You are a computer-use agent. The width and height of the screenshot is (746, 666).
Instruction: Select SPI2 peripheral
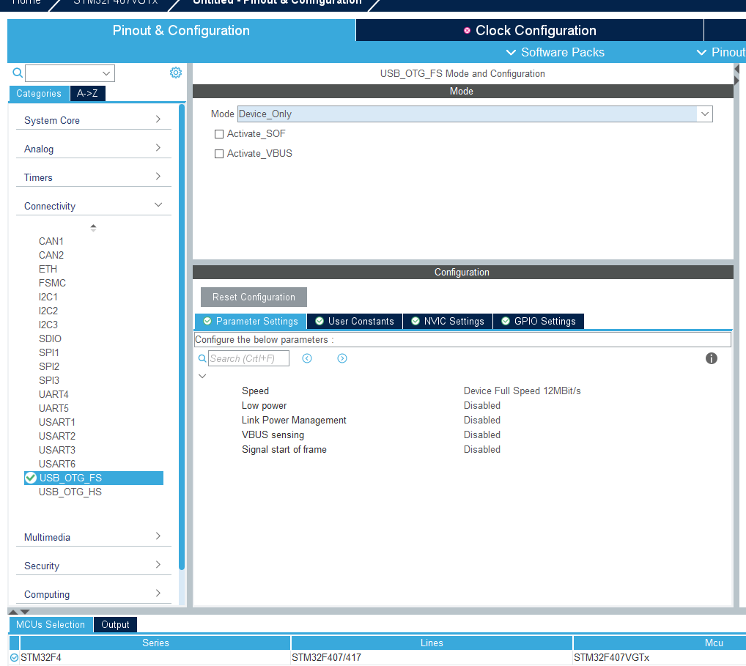click(x=49, y=366)
